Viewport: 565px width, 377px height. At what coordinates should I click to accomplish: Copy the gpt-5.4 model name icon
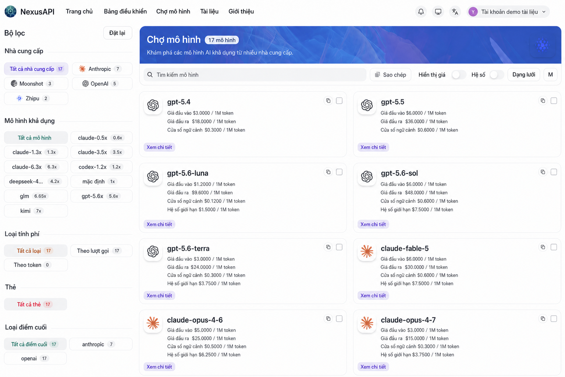[328, 101]
